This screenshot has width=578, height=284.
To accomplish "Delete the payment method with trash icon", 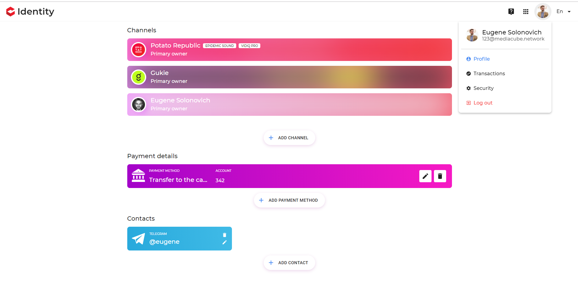I will [440, 176].
